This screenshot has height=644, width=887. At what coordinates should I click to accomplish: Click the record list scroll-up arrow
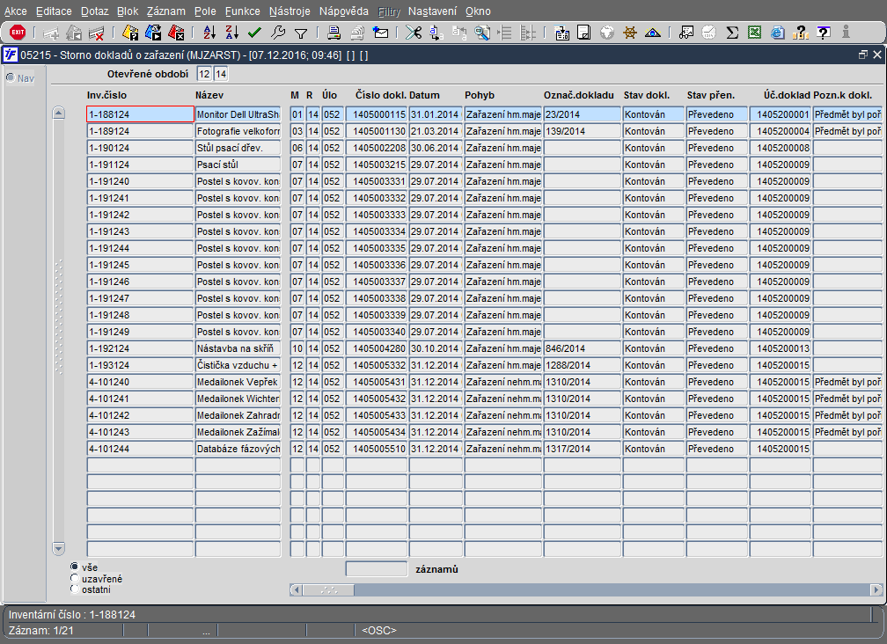tap(58, 113)
